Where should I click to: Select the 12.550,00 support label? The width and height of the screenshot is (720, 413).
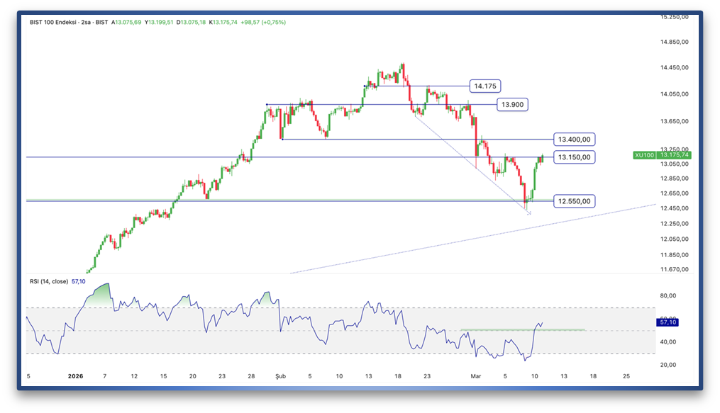tap(573, 201)
